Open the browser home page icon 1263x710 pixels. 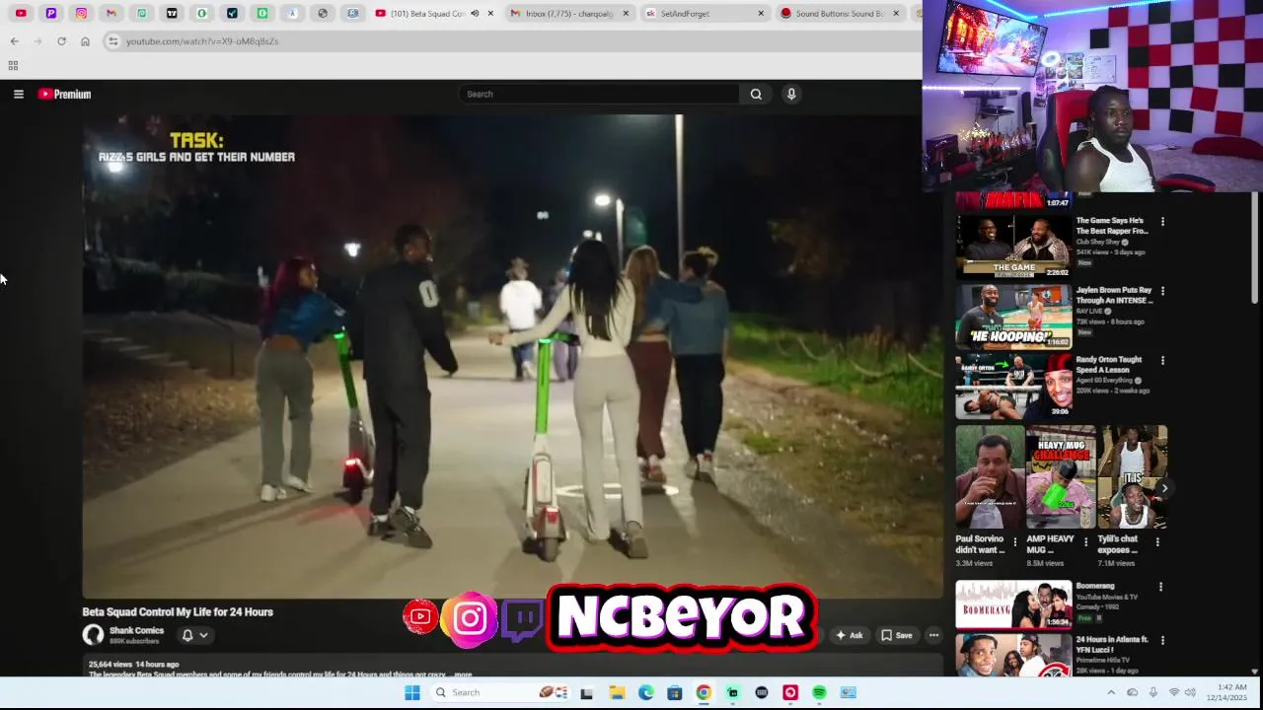tap(85, 41)
